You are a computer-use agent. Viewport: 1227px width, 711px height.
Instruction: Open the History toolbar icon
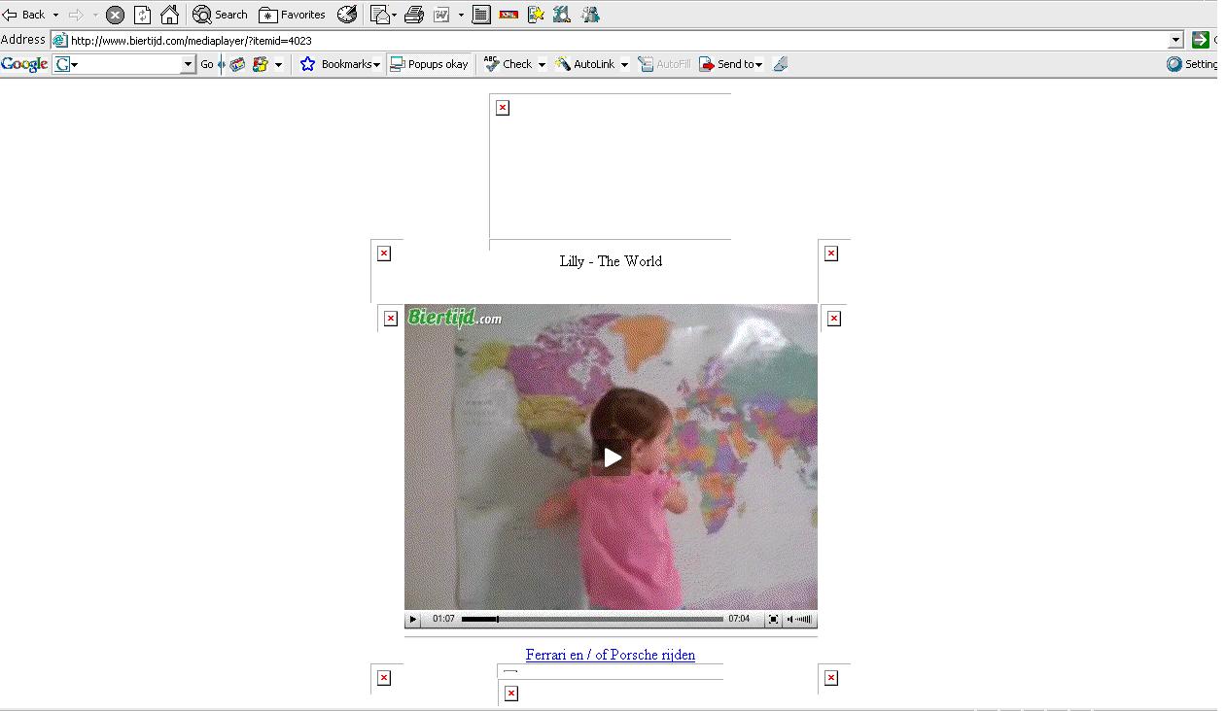coord(347,15)
